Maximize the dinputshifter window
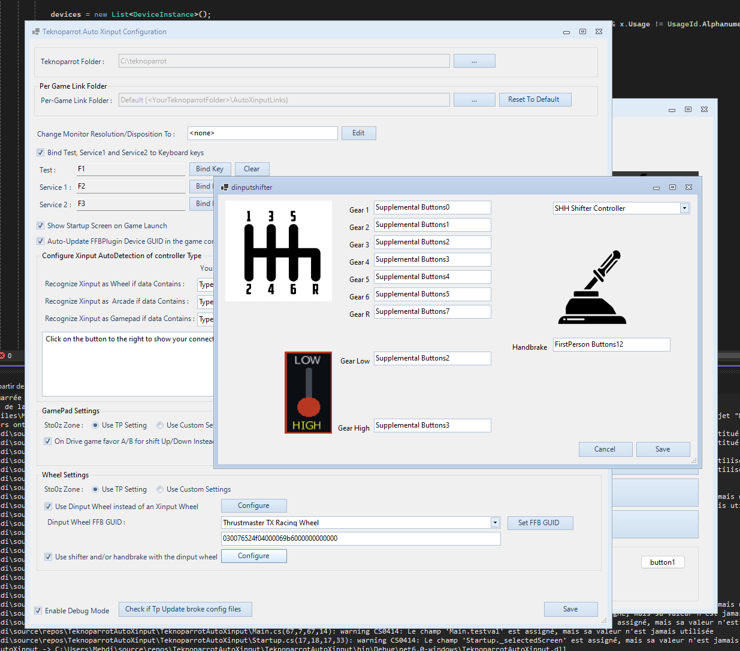Image resolution: width=740 pixels, height=651 pixels. tap(672, 187)
